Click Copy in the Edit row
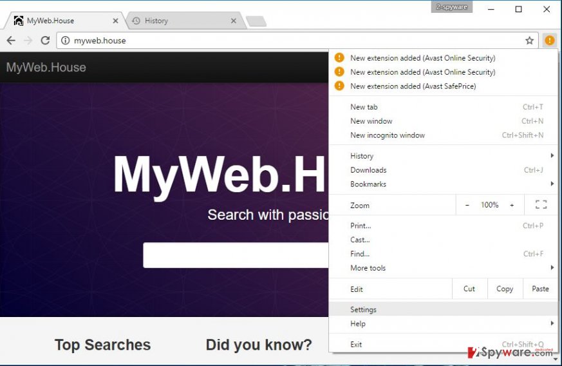This screenshot has width=562, height=366. click(x=505, y=289)
